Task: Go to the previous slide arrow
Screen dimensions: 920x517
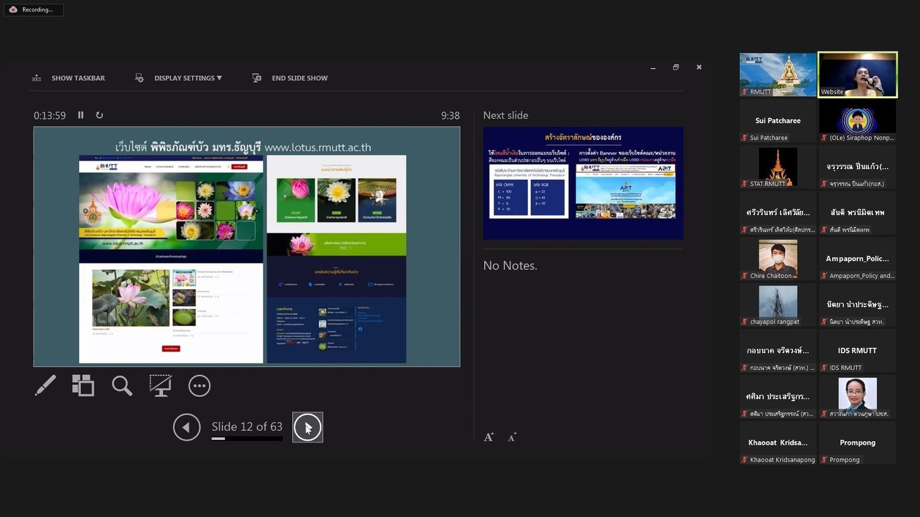Action: 186,427
